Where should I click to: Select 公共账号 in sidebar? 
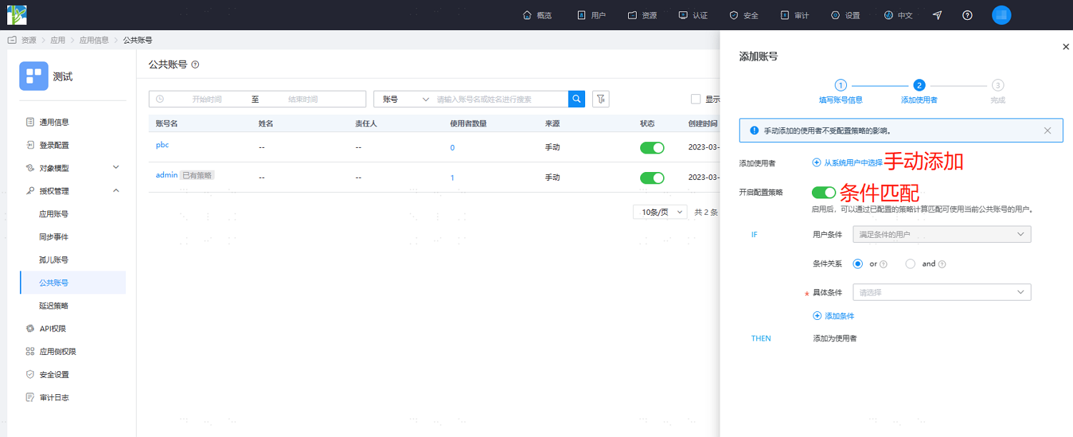[73, 282]
